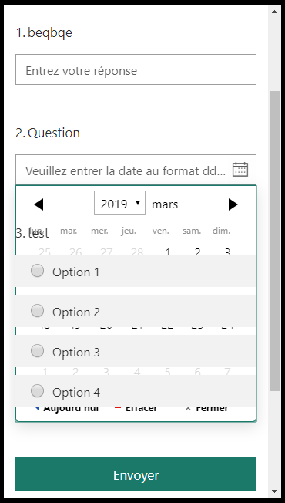The width and height of the screenshot is (285, 503).
Task: Click the mars month label
Action: pyautogui.click(x=165, y=204)
